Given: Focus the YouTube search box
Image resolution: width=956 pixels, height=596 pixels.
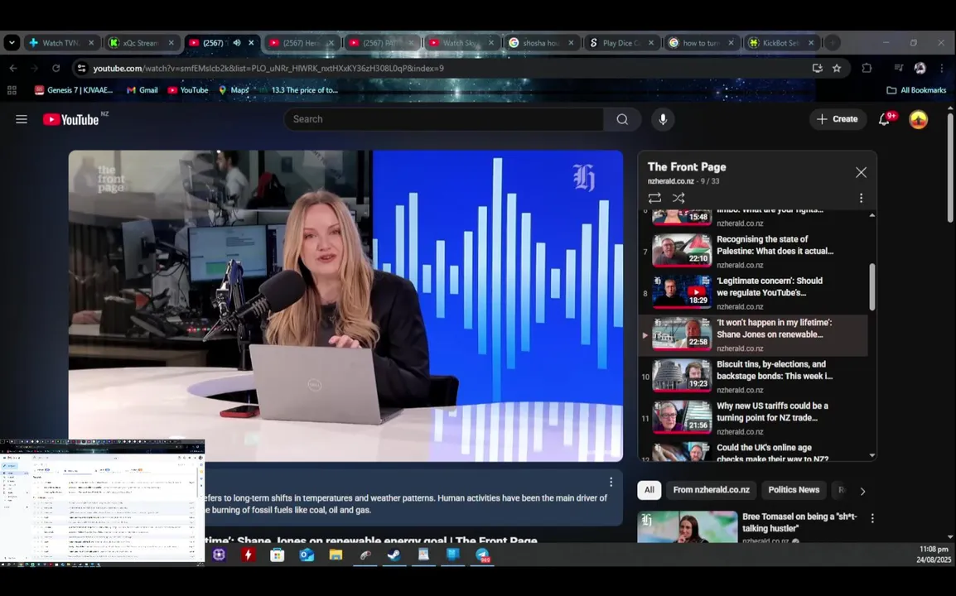Looking at the screenshot, I should 444,119.
